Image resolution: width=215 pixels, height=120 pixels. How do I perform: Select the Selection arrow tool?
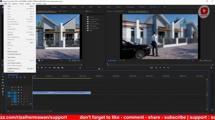[3, 74]
